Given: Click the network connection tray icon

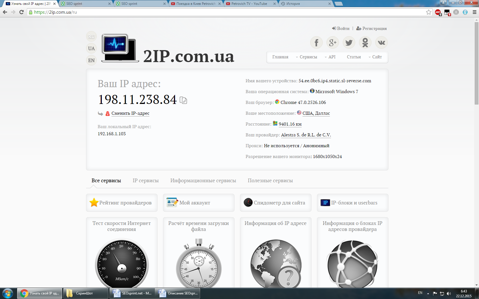Looking at the screenshot, I should click(x=442, y=294).
